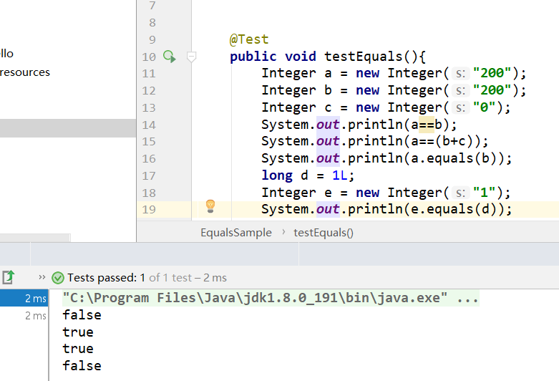Click parameter hint 's:' on line 13
Screen dimensions: 559x381
point(461,107)
